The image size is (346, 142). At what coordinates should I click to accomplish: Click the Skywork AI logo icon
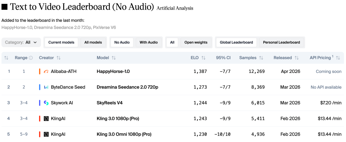[46, 103]
